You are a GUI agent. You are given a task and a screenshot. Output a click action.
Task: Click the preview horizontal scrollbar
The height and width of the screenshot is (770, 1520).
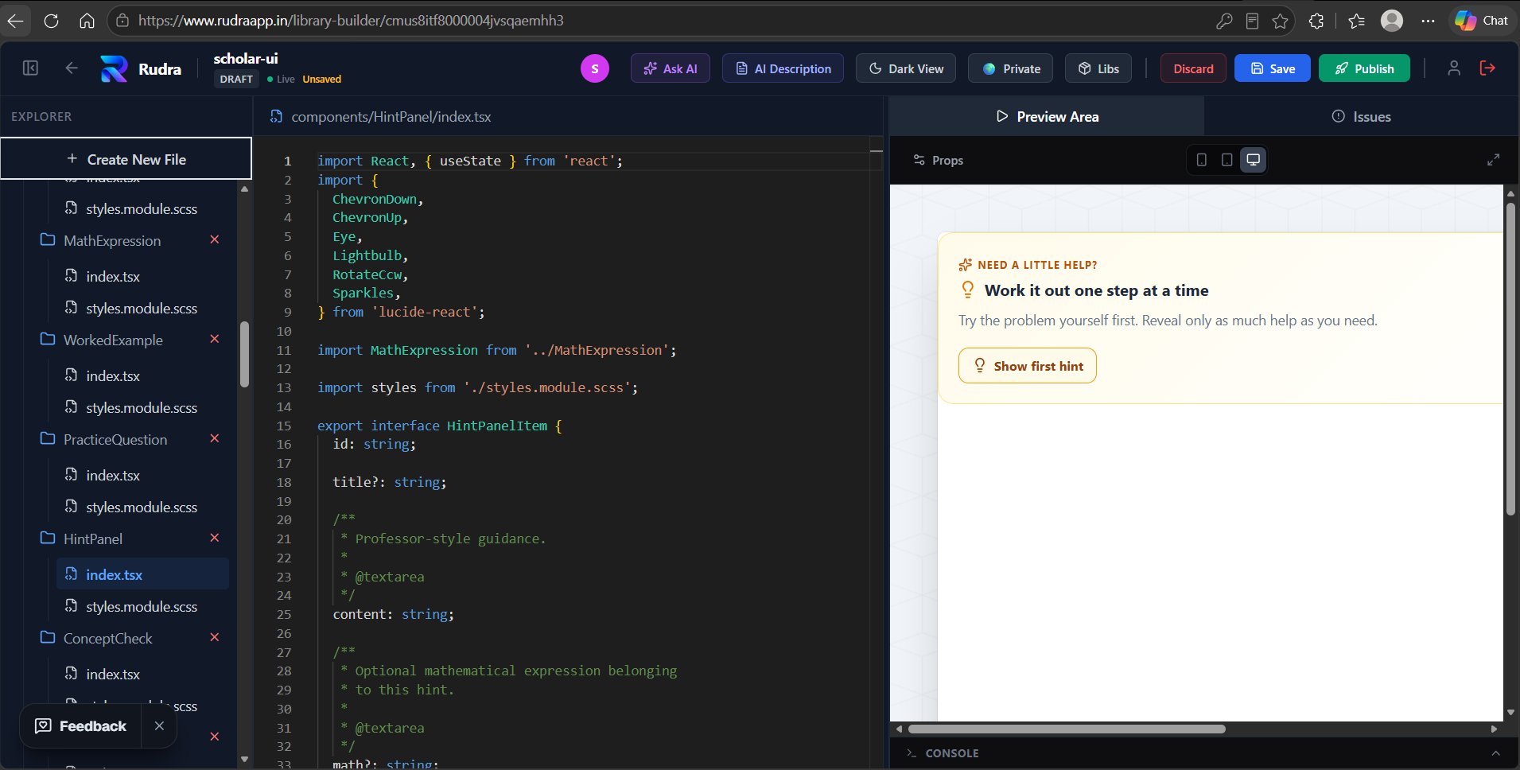coord(1067,729)
